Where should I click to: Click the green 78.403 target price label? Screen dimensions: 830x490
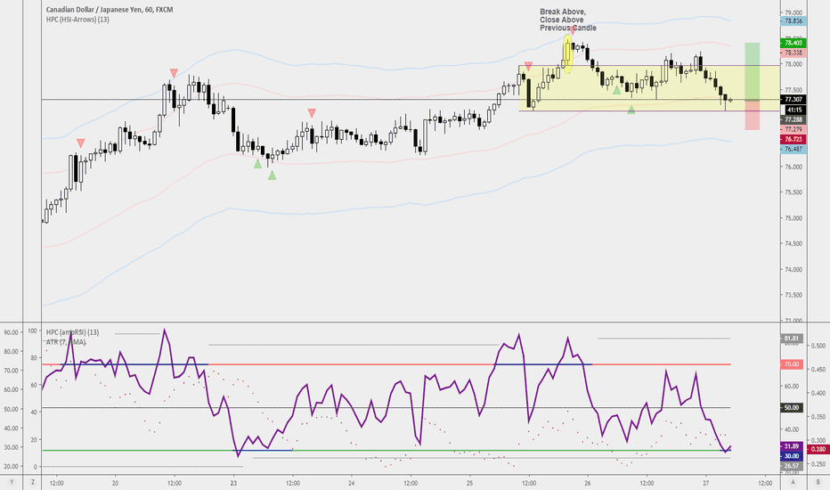pos(793,43)
